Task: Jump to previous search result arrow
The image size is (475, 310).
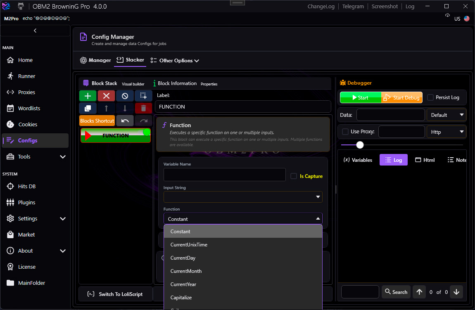Action: [419, 292]
